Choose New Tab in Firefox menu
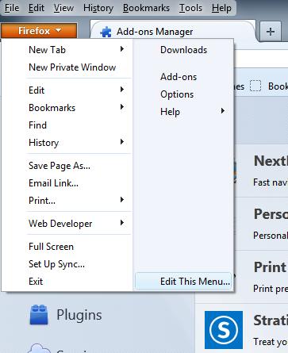The width and height of the screenshot is (288, 353). pos(67,50)
